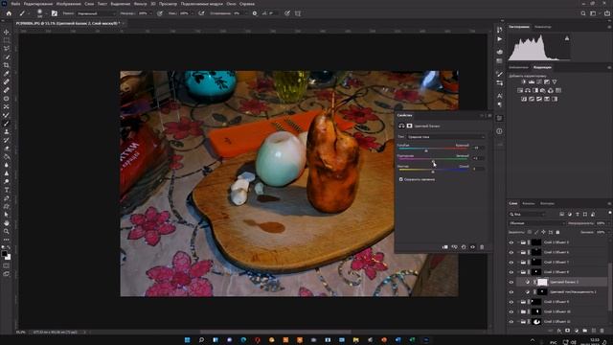Open the layer filter kind dropdown

coord(528,214)
